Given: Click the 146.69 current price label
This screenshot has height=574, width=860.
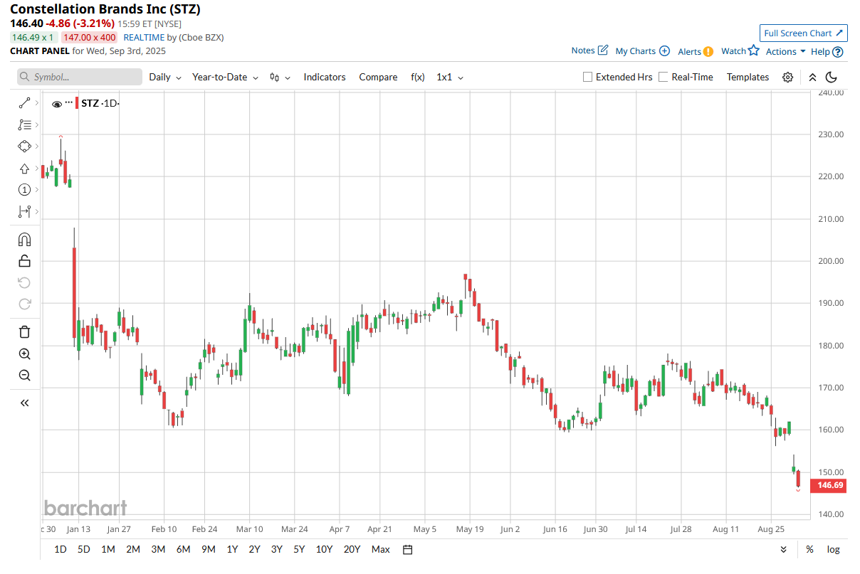Looking at the screenshot, I should 830,485.
